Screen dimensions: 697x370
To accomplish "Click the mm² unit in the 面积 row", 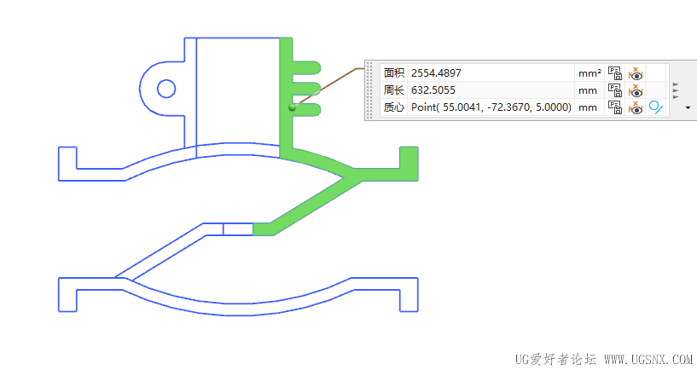I will tap(590, 72).
